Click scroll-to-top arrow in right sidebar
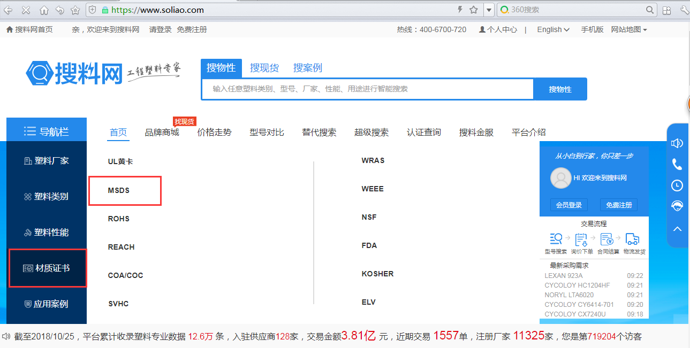Viewport: 690px width, 348px height. (x=677, y=229)
